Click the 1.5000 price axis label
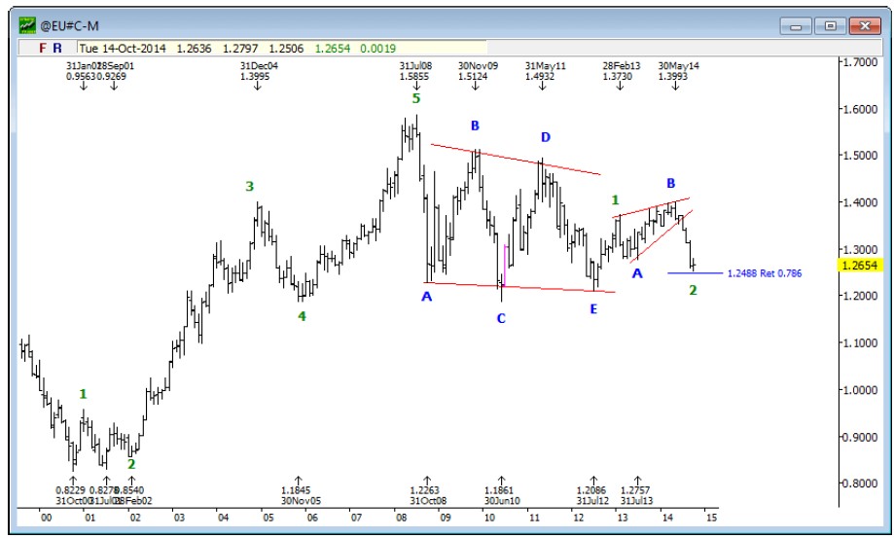The height and width of the screenshot is (538, 894). 860,156
